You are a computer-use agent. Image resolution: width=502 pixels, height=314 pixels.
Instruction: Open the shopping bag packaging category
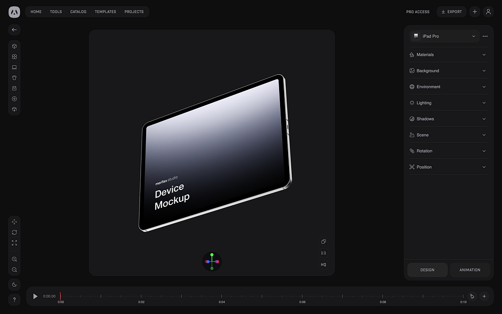14,88
